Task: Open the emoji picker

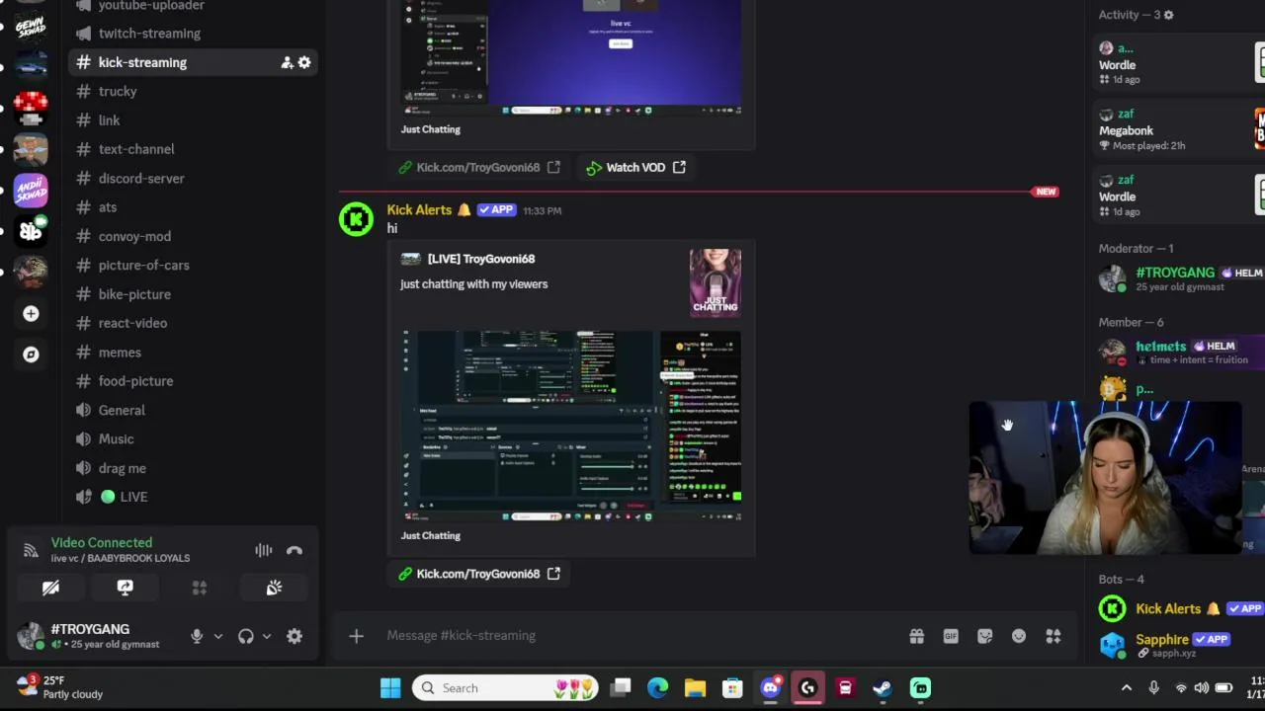Action: 1019,637
